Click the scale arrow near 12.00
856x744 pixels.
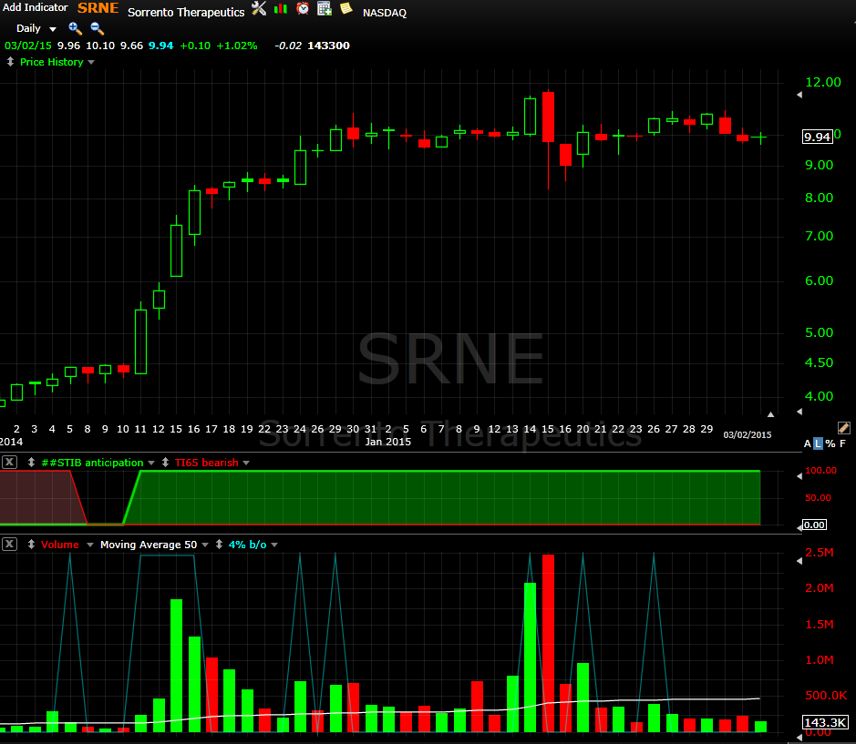click(799, 95)
